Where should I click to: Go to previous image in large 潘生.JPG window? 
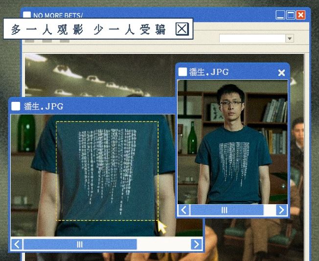17,244
